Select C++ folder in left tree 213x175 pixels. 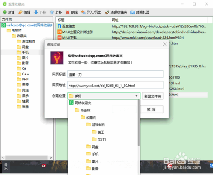(23, 74)
